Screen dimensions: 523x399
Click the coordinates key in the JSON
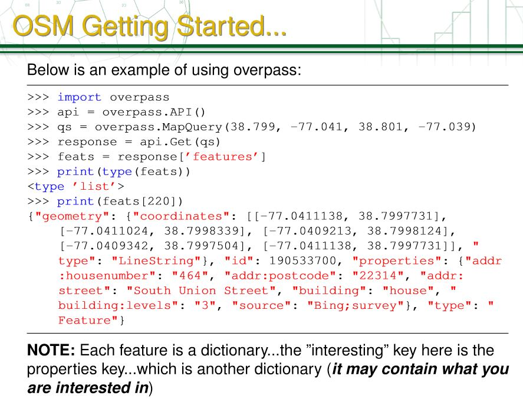click(180, 216)
